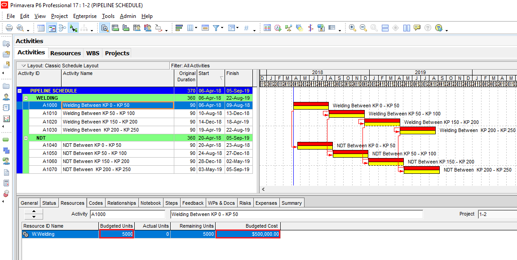Collapse the PIPELINE SCHEDULE group
The image size is (517, 260).
(x=19, y=91)
